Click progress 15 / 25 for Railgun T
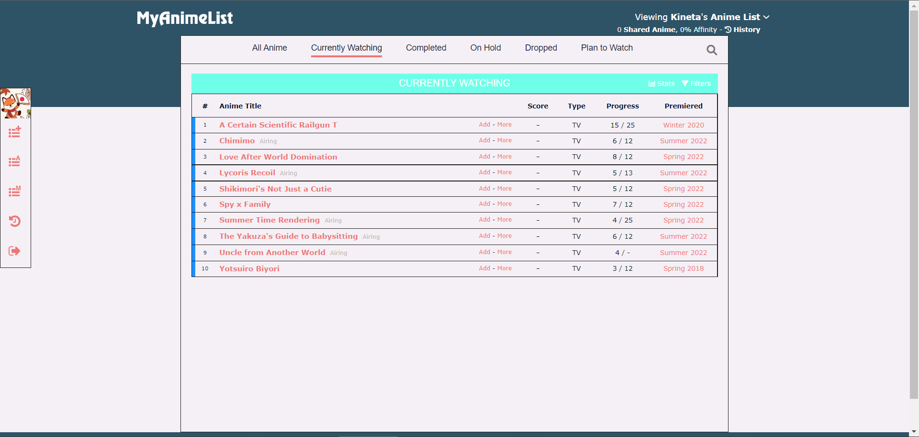 pyautogui.click(x=623, y=125)
